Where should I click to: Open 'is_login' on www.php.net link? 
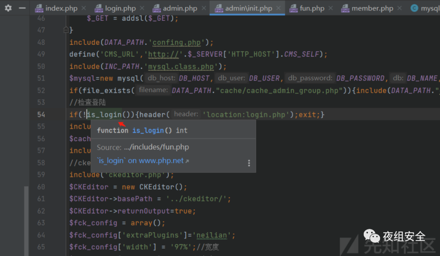143,161
